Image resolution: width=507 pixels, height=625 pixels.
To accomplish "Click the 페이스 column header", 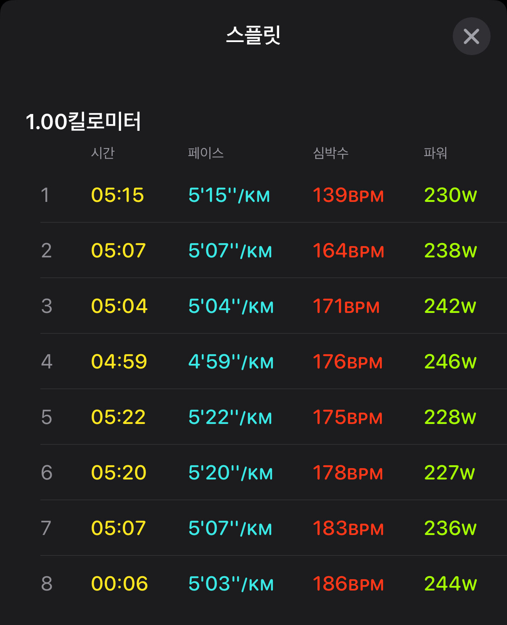I will tap(206, 153).
